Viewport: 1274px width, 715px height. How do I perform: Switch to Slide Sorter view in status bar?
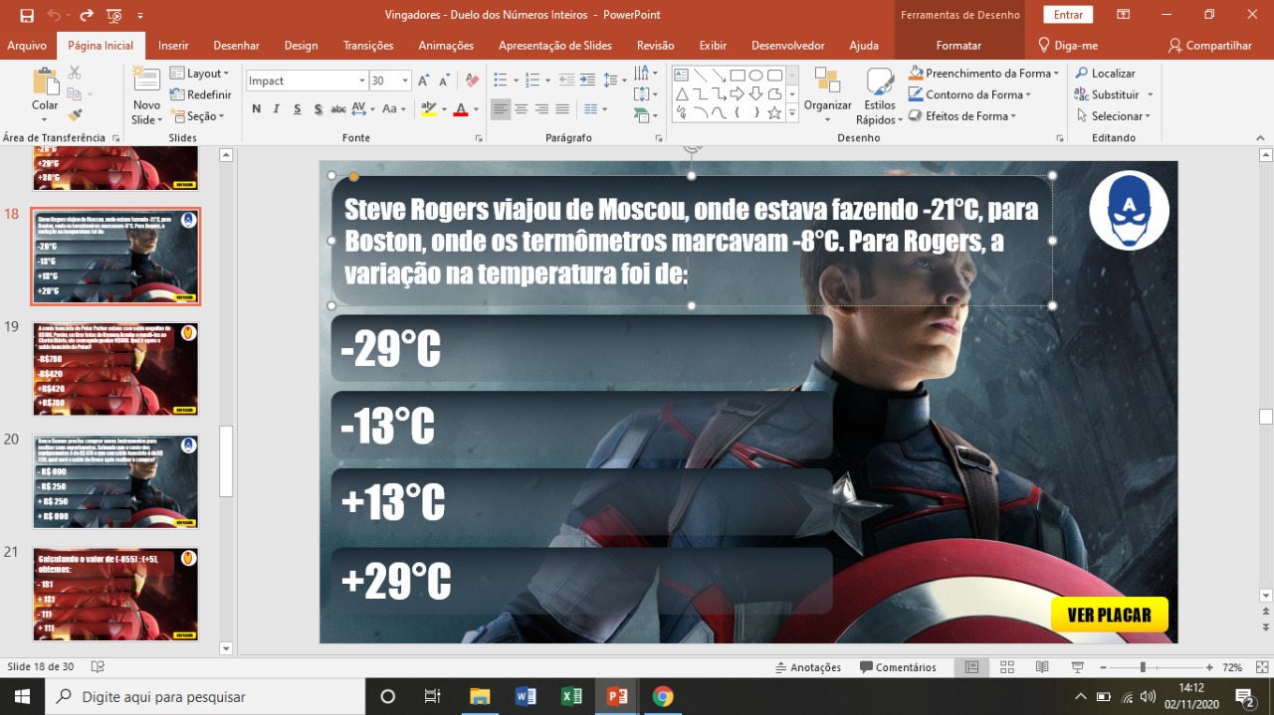point(1006,667)
